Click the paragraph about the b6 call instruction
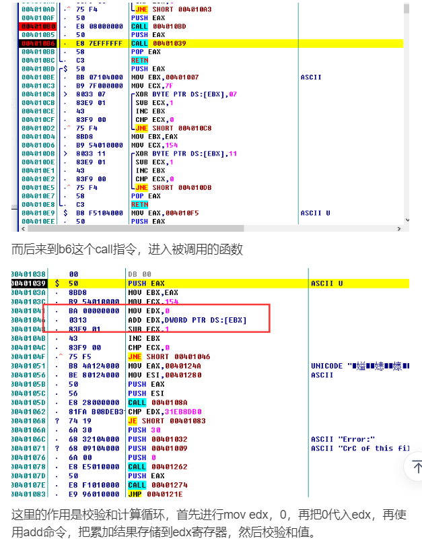The height and width of the screenshot is (545, 422). click(127, 249)
